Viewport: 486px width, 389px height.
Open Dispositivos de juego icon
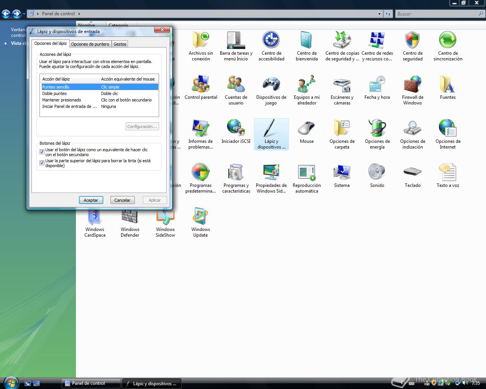(x=271, y=90)
